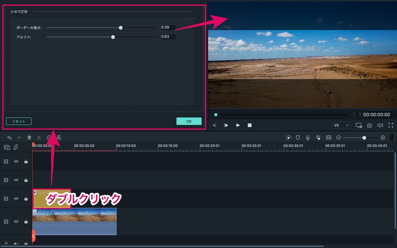Stop the preview playback
Screen dimensions: 397x248
pos(250,125)
